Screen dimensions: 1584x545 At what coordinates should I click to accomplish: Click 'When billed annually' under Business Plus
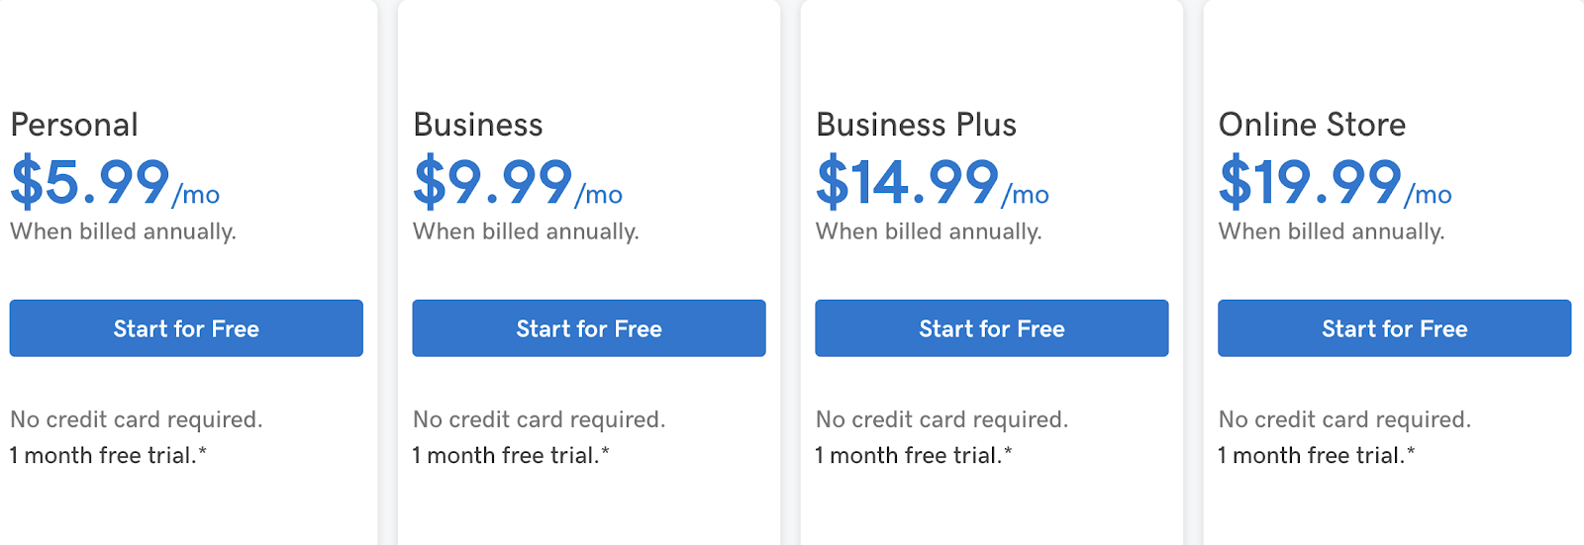click(x=929, y=231)
